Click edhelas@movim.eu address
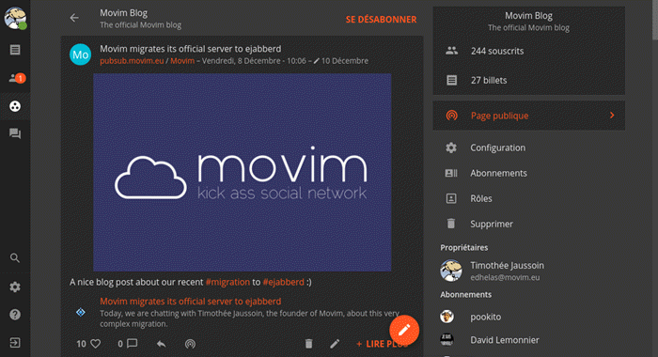Image resolution: width=658 pixels, height=357 pixels. point(505,277)
